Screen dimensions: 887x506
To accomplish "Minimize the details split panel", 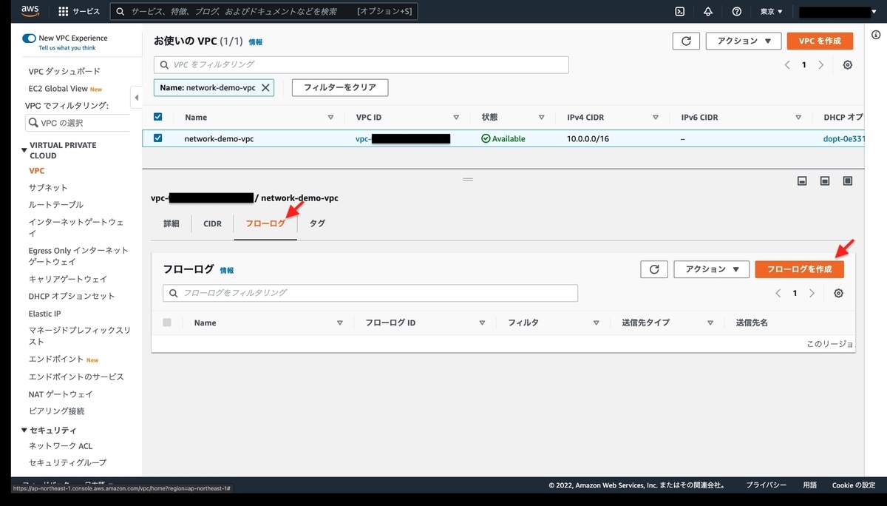I will [x=801, y=181].
